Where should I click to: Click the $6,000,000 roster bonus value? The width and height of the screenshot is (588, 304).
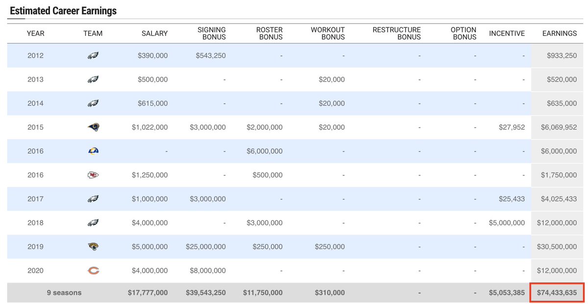click(x=265, y=151)
